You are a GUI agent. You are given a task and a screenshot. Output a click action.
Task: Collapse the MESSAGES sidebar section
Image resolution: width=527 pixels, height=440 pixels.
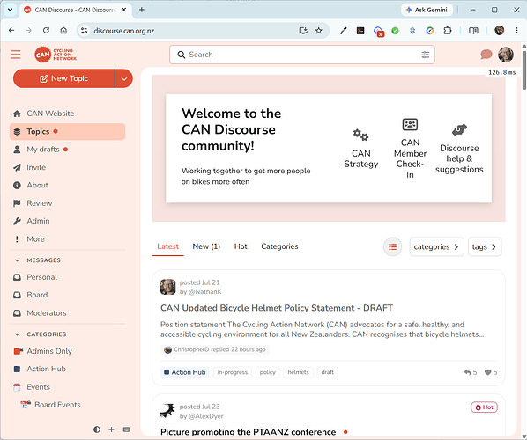tap(17, 260)
